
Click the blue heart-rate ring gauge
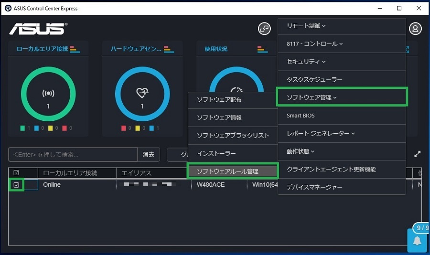coord(142,94)
